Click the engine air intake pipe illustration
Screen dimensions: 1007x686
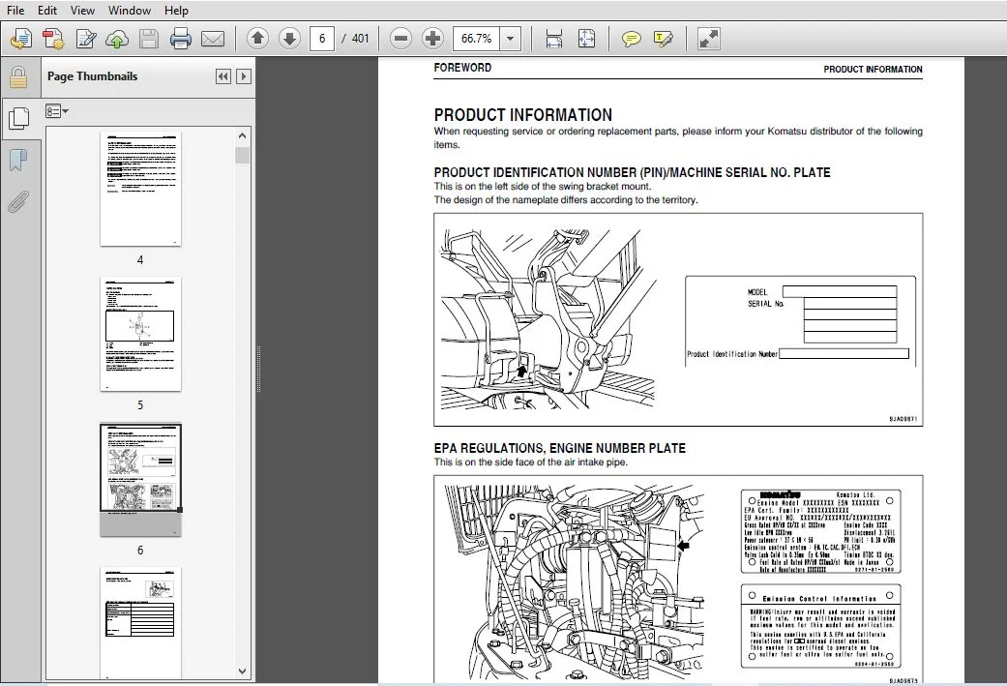click(x=574, y=582)
